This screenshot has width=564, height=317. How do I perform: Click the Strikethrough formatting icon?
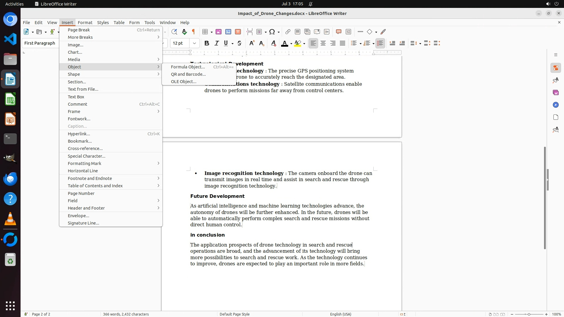point(239,43)
